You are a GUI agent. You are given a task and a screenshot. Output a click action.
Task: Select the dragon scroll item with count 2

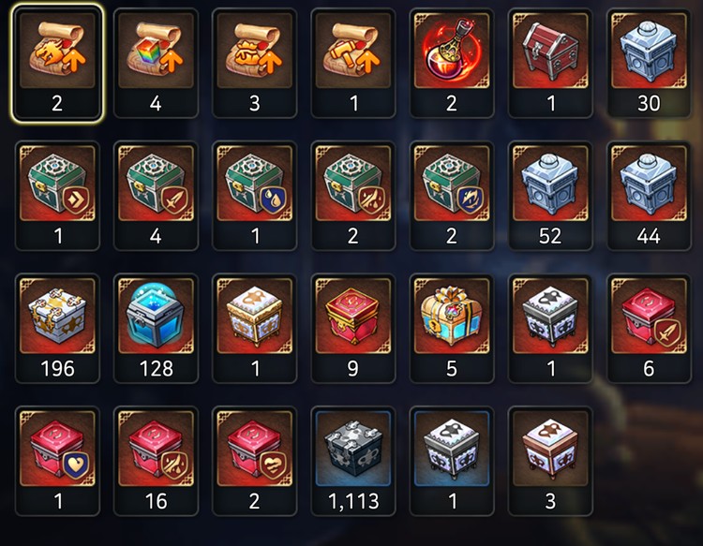point(57,63)
